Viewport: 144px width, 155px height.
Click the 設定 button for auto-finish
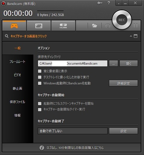coord(123,131)
